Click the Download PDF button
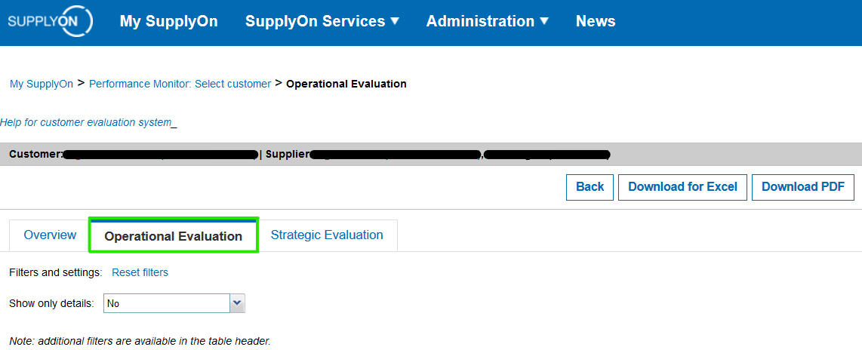The image size is (862, 350). click(x=803, y=187)
